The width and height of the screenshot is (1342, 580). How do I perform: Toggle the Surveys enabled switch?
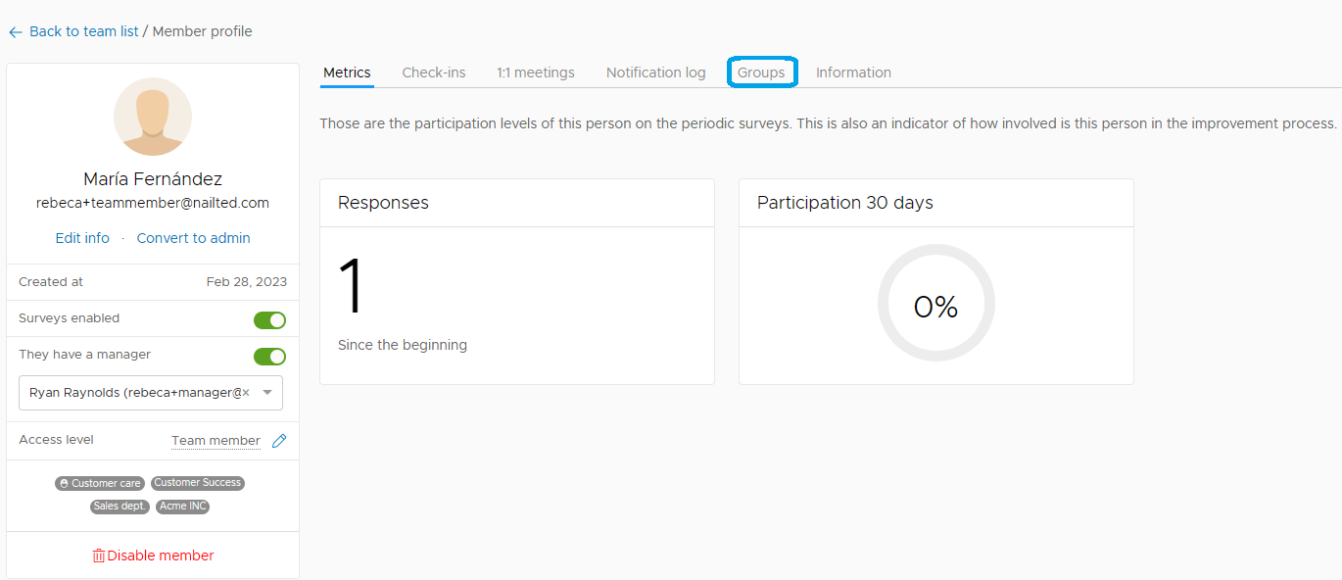(x=269, y=319)
